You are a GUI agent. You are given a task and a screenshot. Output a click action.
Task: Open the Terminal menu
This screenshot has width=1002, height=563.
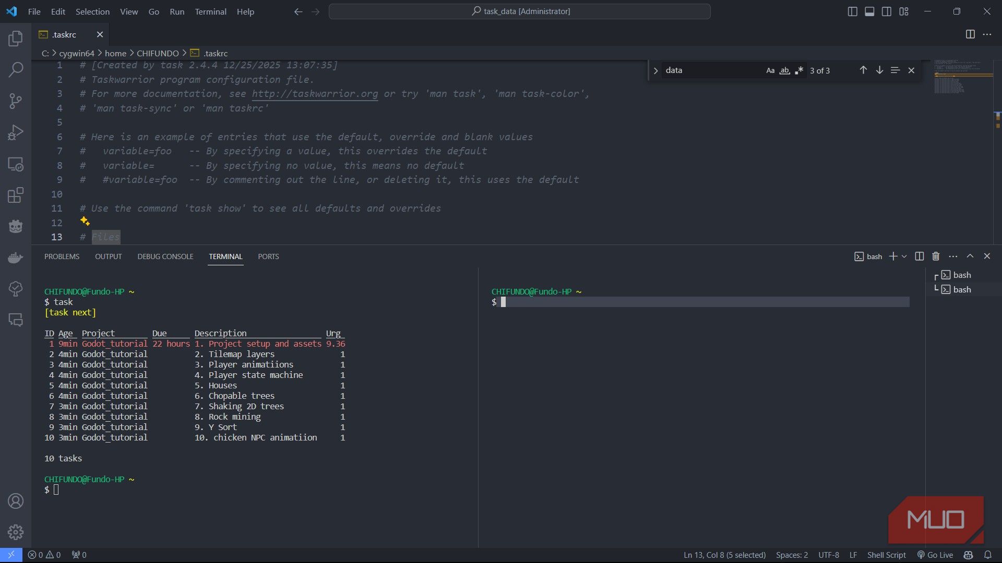[210, 11]
